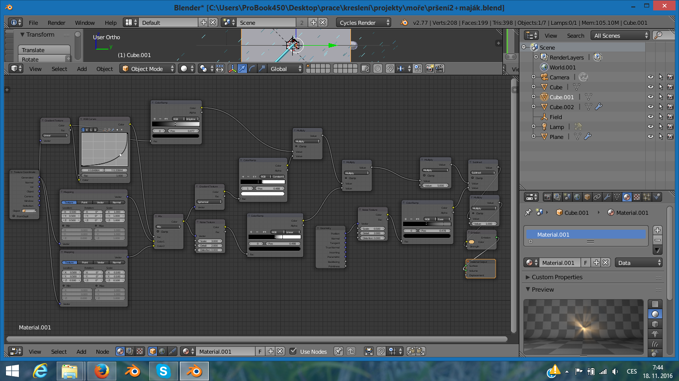The width and height of the screenshot is (679, 381).
Task: Open File Explorer from the taskbar
Action: [70, 371]
